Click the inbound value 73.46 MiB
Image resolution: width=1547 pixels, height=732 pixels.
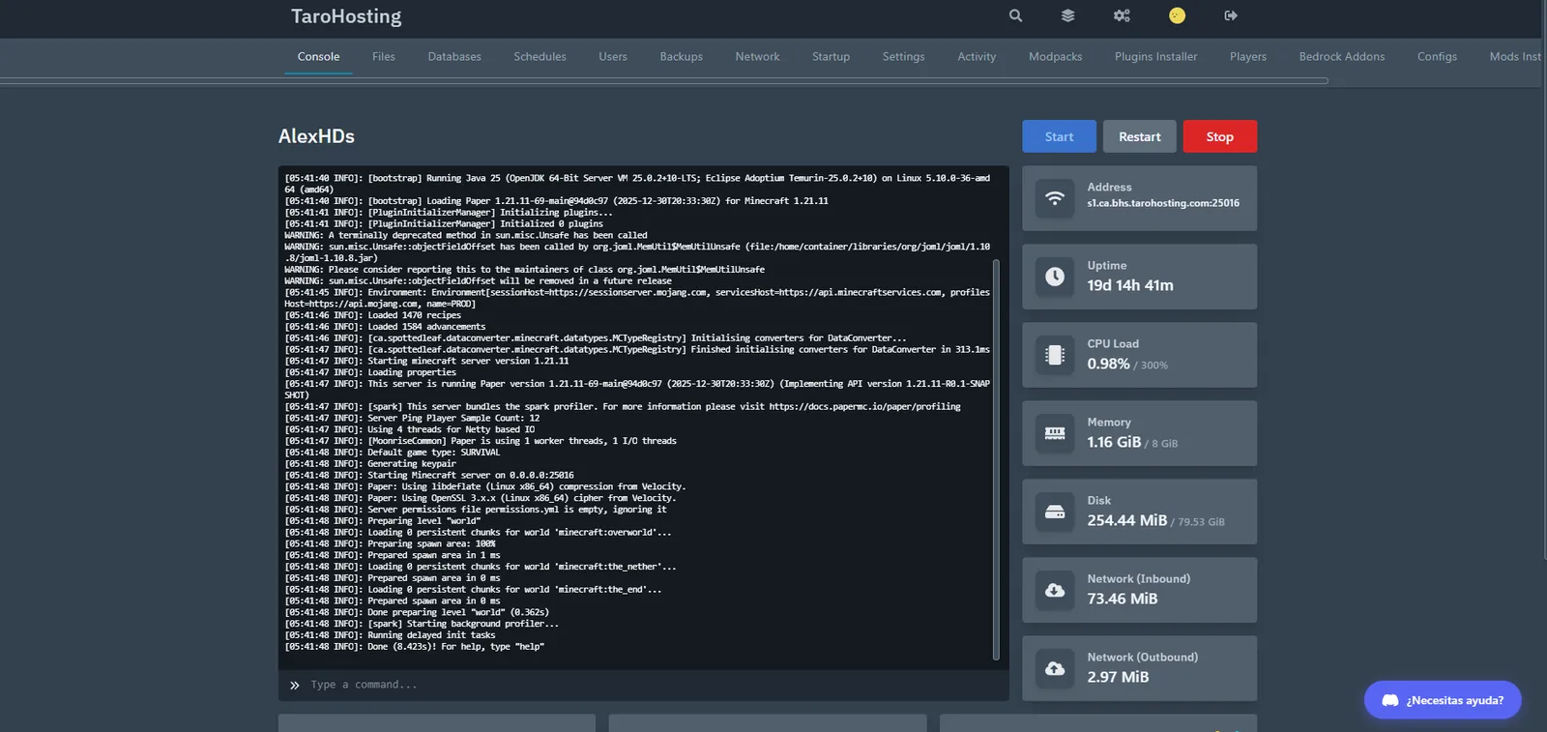[1123, 599]
